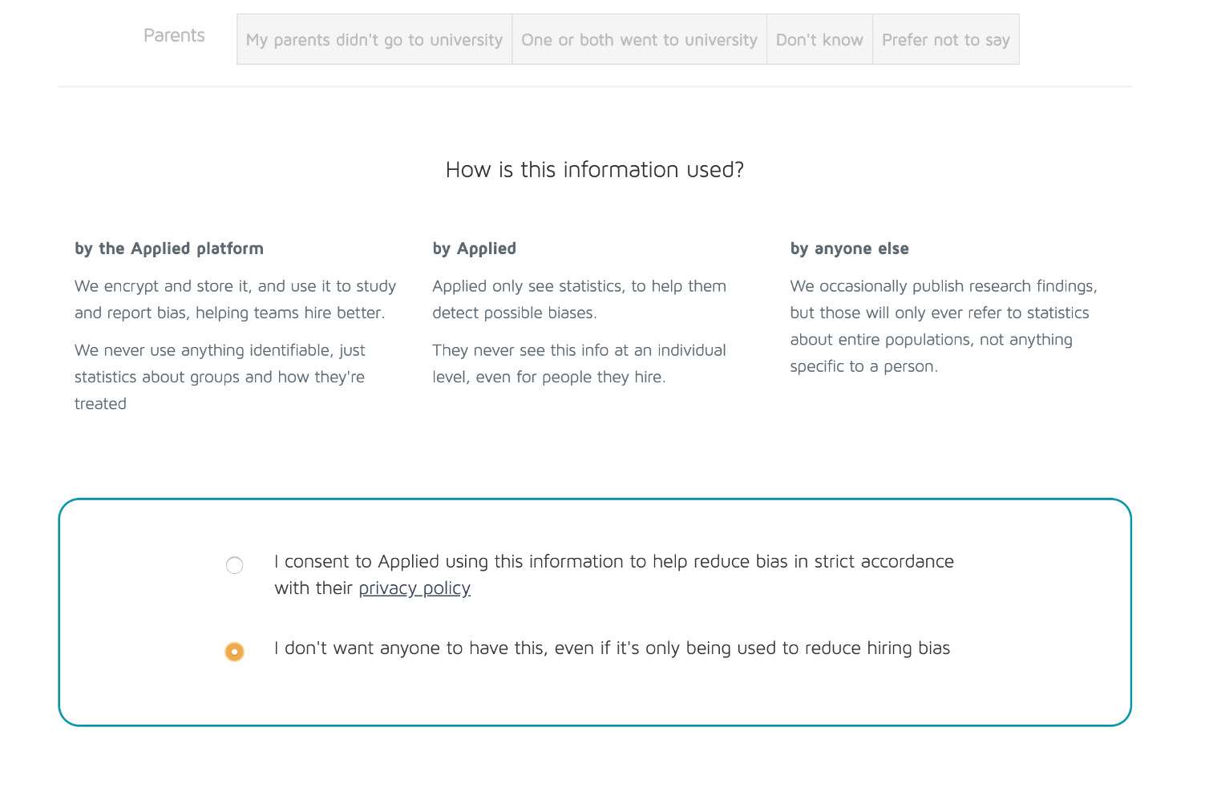Click the "by Applied" column heading
This screenshot has width=1209, height=808.
pyautogui.click(x=474, y=248)
